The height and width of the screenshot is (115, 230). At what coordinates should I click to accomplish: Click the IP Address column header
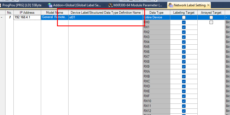27,13
